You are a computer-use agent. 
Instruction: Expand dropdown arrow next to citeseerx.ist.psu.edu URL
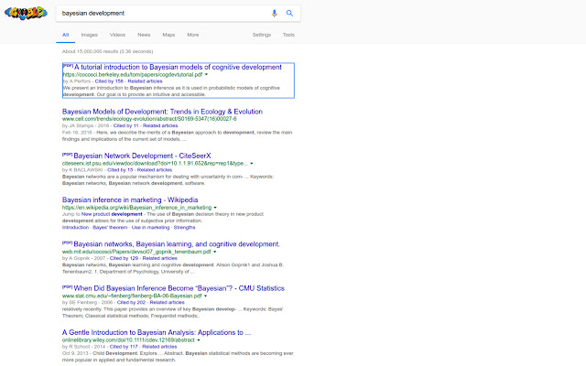252,163
